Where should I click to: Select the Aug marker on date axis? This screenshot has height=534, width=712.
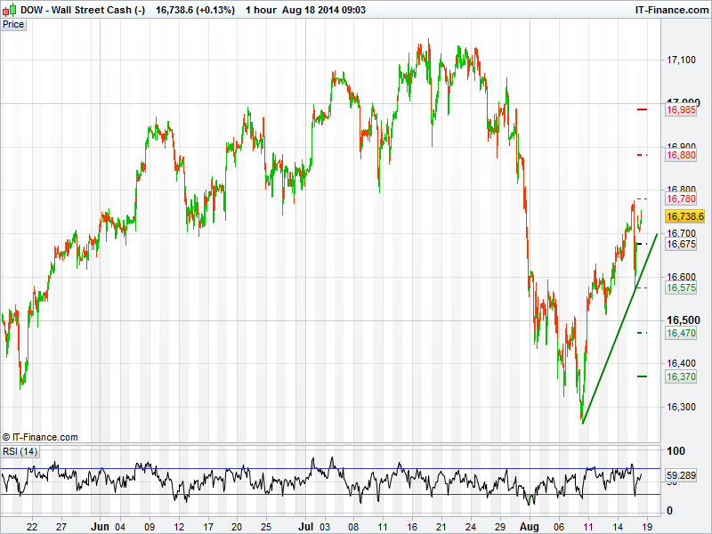(x=529, y=527)
